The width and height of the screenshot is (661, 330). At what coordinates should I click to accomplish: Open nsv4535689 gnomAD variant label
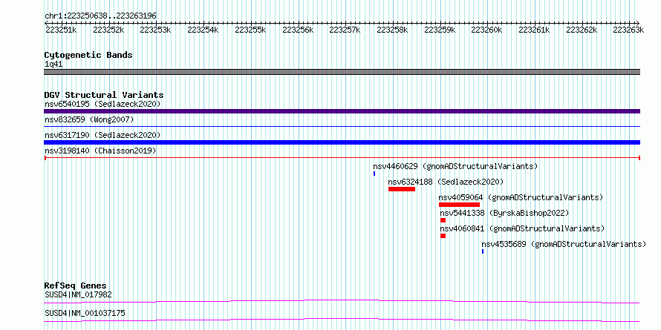click(x=564, y=244)
